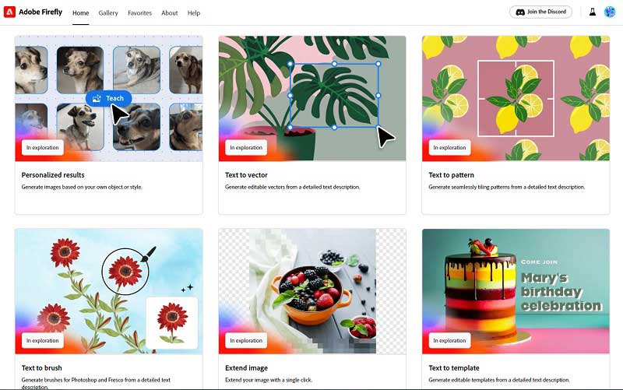
Task: Open the beaker labs icon
Action: pyautogui.click(x=593, y=12)
